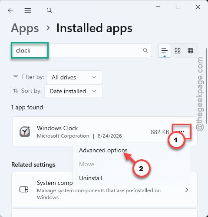The height and width of the screenshot is (217, 208).
Task: Switch to grid view layout
Action: 178,51
